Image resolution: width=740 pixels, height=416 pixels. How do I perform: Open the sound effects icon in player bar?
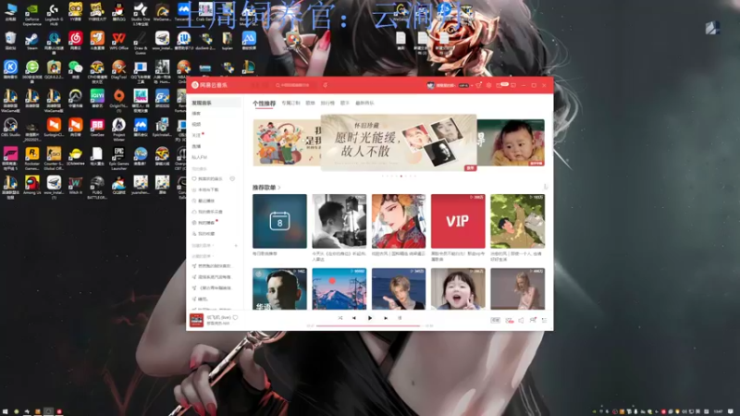tap(510, 320)
